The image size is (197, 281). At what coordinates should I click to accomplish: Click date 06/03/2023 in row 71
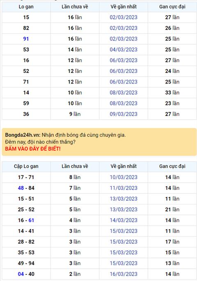click(x=124, y=82)
